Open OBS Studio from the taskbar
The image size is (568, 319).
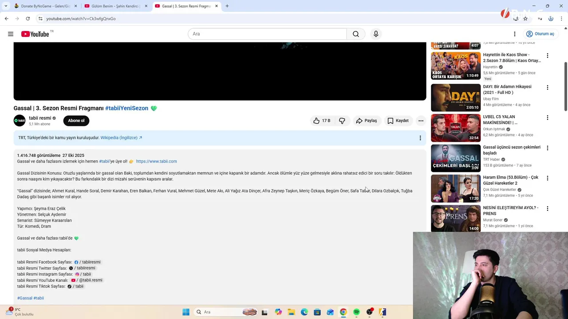coord(370,312)
